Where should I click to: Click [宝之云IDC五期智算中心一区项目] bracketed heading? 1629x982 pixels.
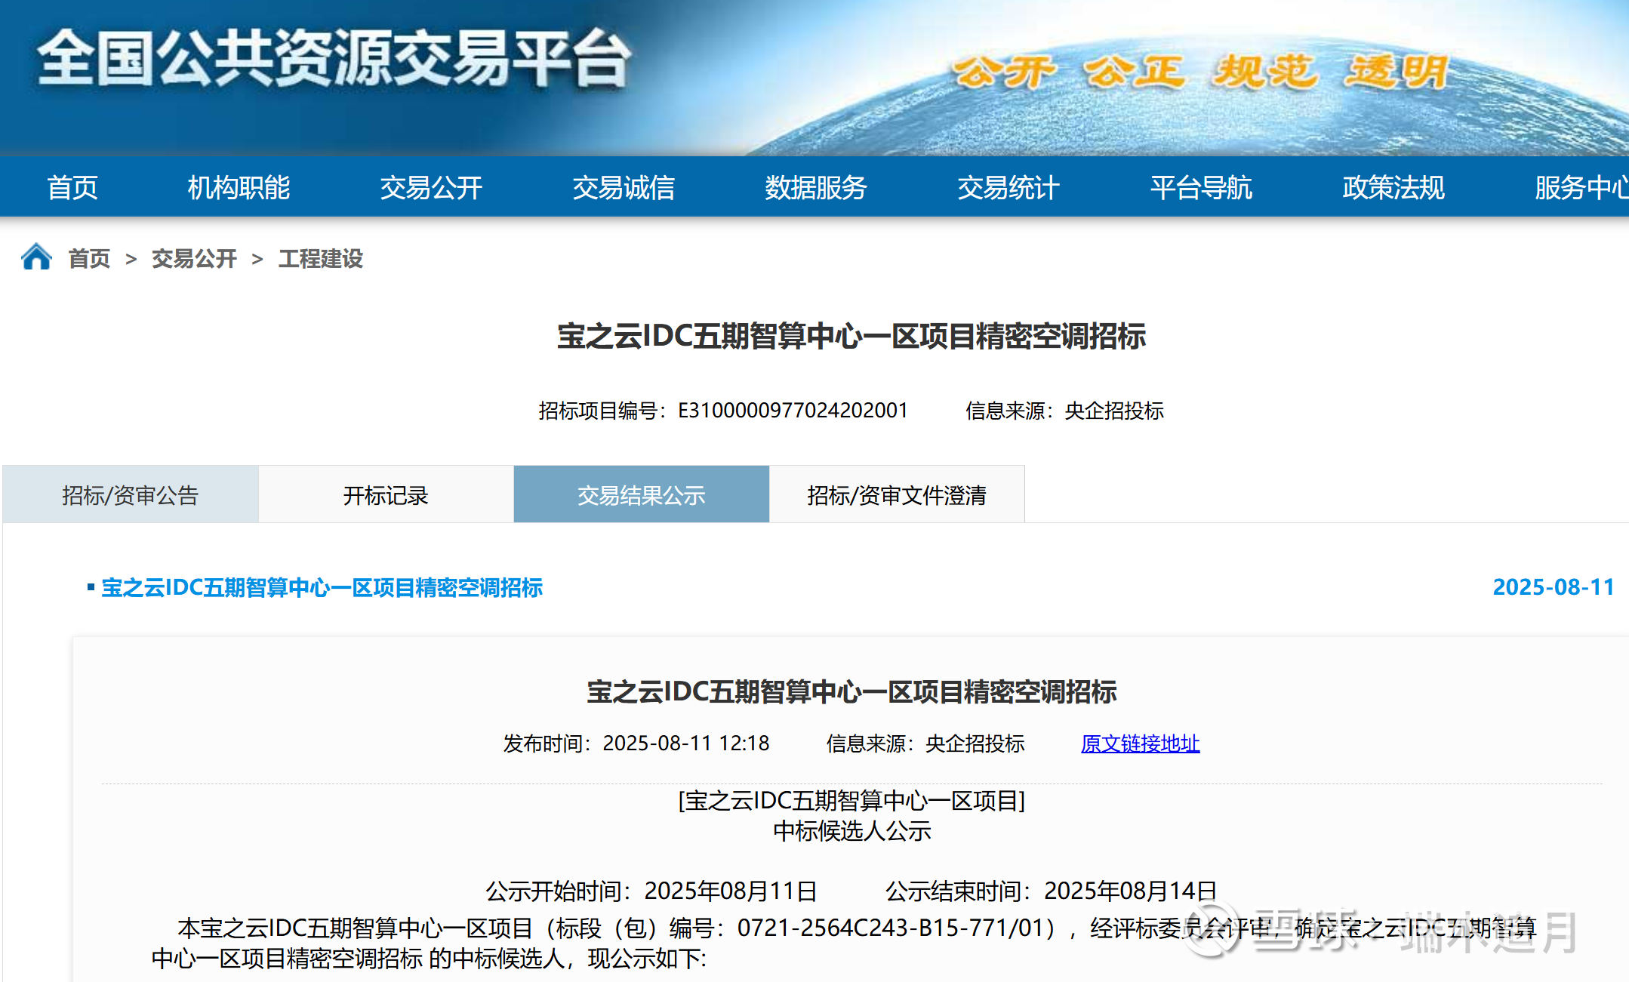coord(852,800)
